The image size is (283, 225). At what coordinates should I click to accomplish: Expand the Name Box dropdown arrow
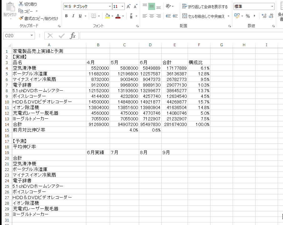point(32,36)
